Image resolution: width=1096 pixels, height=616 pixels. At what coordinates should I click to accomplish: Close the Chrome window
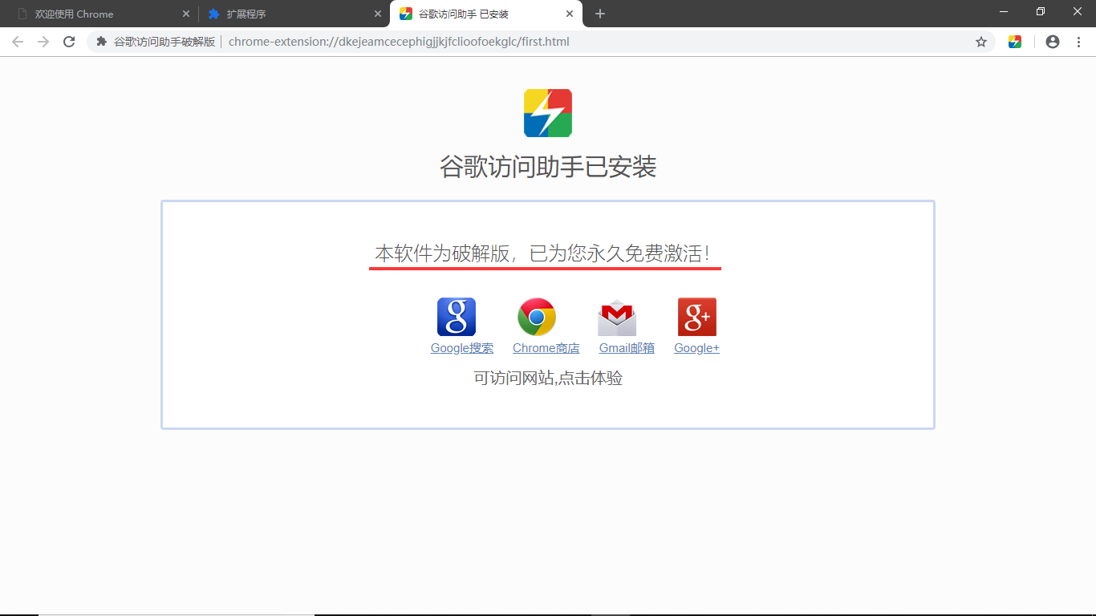point(1078,11)
